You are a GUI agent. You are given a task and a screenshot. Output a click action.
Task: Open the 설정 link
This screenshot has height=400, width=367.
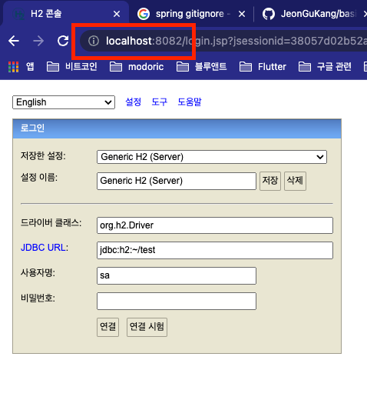point(133,102)
